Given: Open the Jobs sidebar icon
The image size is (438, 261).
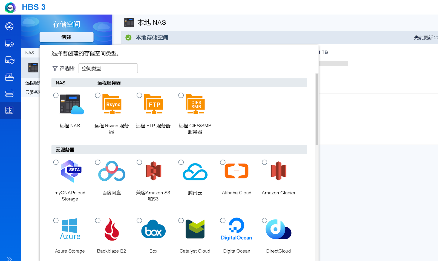Looking at the screenshot, I should coord(9,77).
